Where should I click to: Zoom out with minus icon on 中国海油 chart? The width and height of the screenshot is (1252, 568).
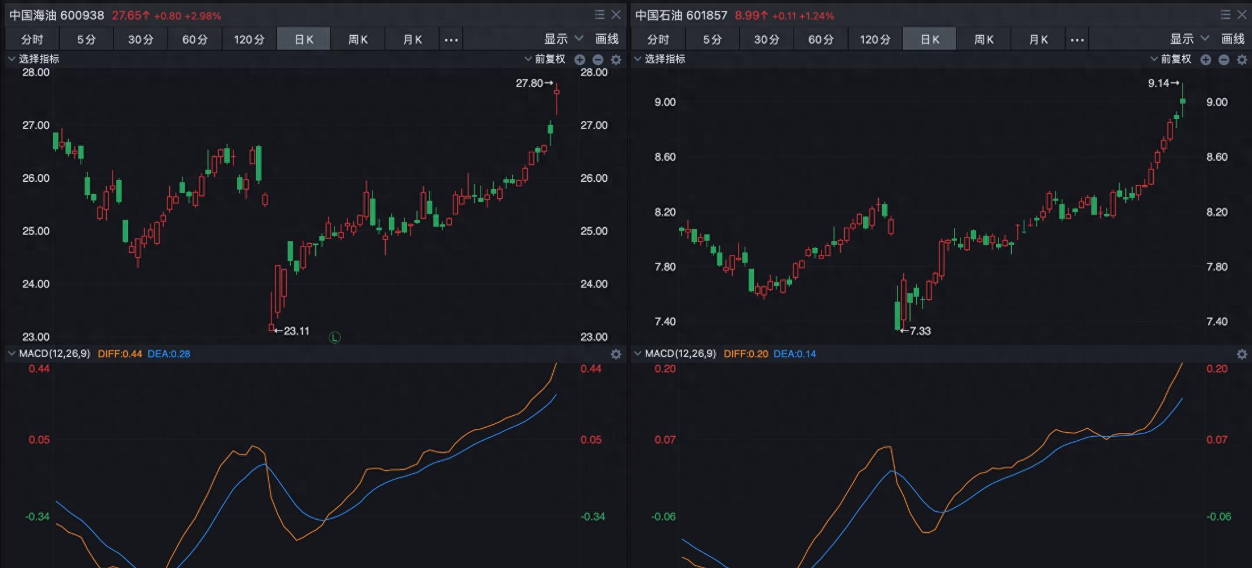point(598,60)
